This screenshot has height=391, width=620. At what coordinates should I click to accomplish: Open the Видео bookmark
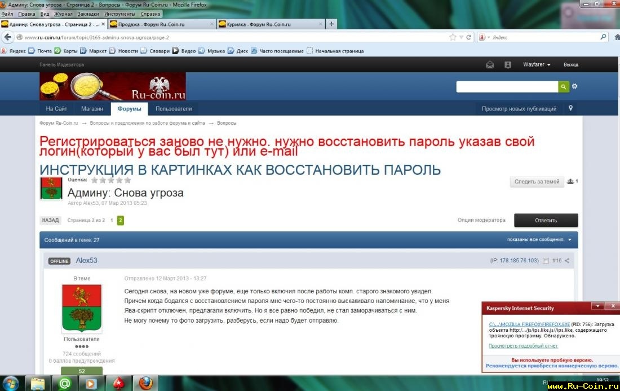(x=184, y=51)
